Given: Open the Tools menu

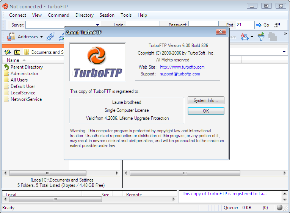Looking at the screenshot, I should click(126, 15).
